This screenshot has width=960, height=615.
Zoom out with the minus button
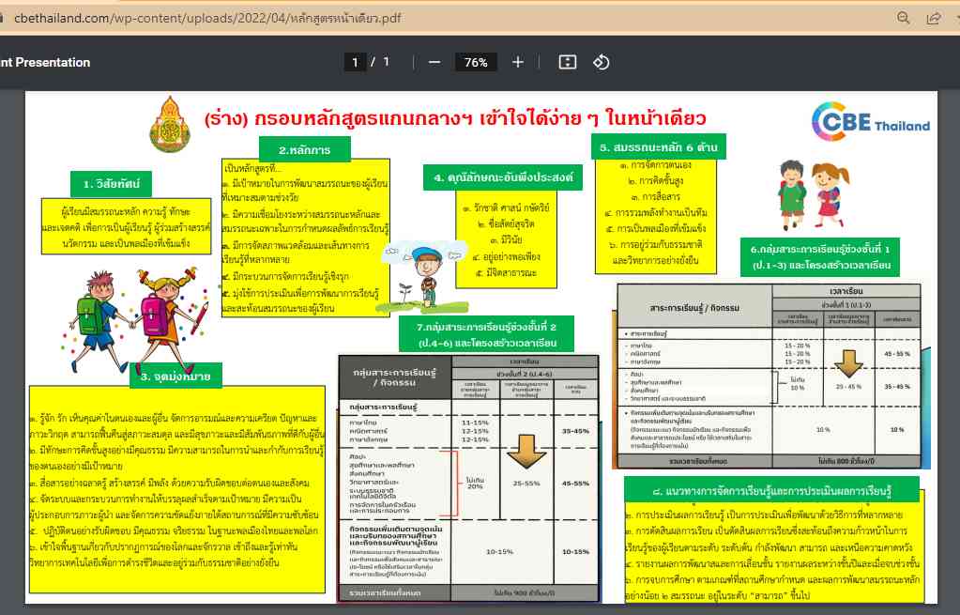434,62
